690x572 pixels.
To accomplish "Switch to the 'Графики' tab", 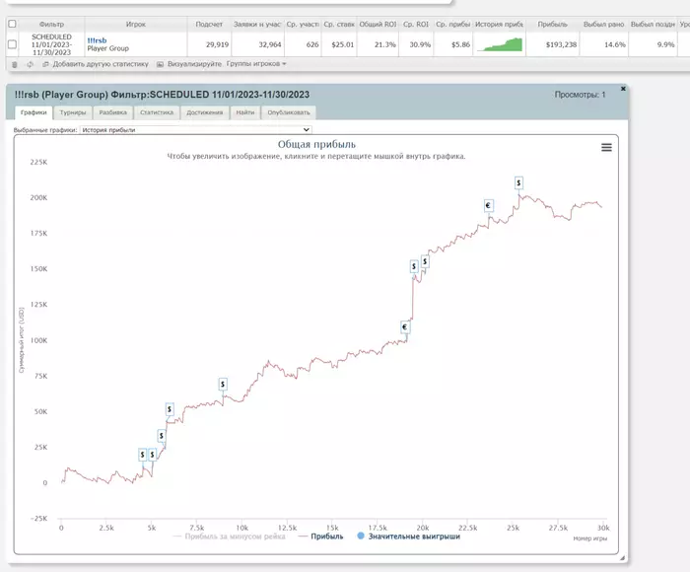I will (34, 112).
